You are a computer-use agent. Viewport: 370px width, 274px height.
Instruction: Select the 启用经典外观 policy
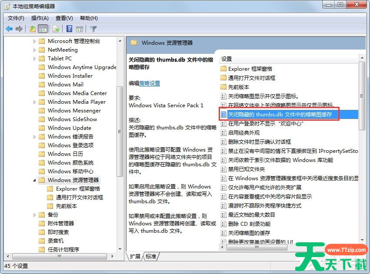(x=244, y=132)
